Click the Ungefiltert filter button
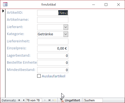This screenshot has height=103, width=125. [70, 100]
